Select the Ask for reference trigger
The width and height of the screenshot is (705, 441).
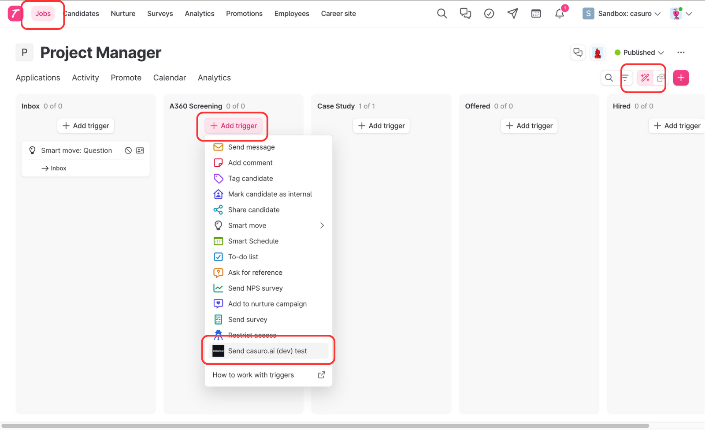tap(268, 273)
